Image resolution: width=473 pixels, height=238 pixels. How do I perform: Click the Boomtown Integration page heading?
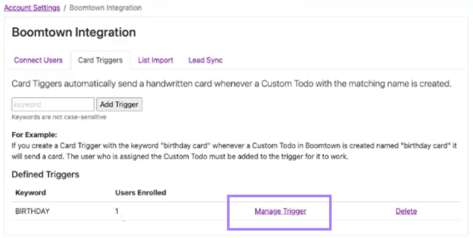[73, 33]
